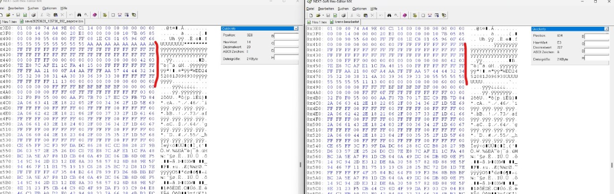The width and height of the screenshot is (614, 194).
Task: Open the Optionen menu in right window
Action: click(x=359, y=9)
